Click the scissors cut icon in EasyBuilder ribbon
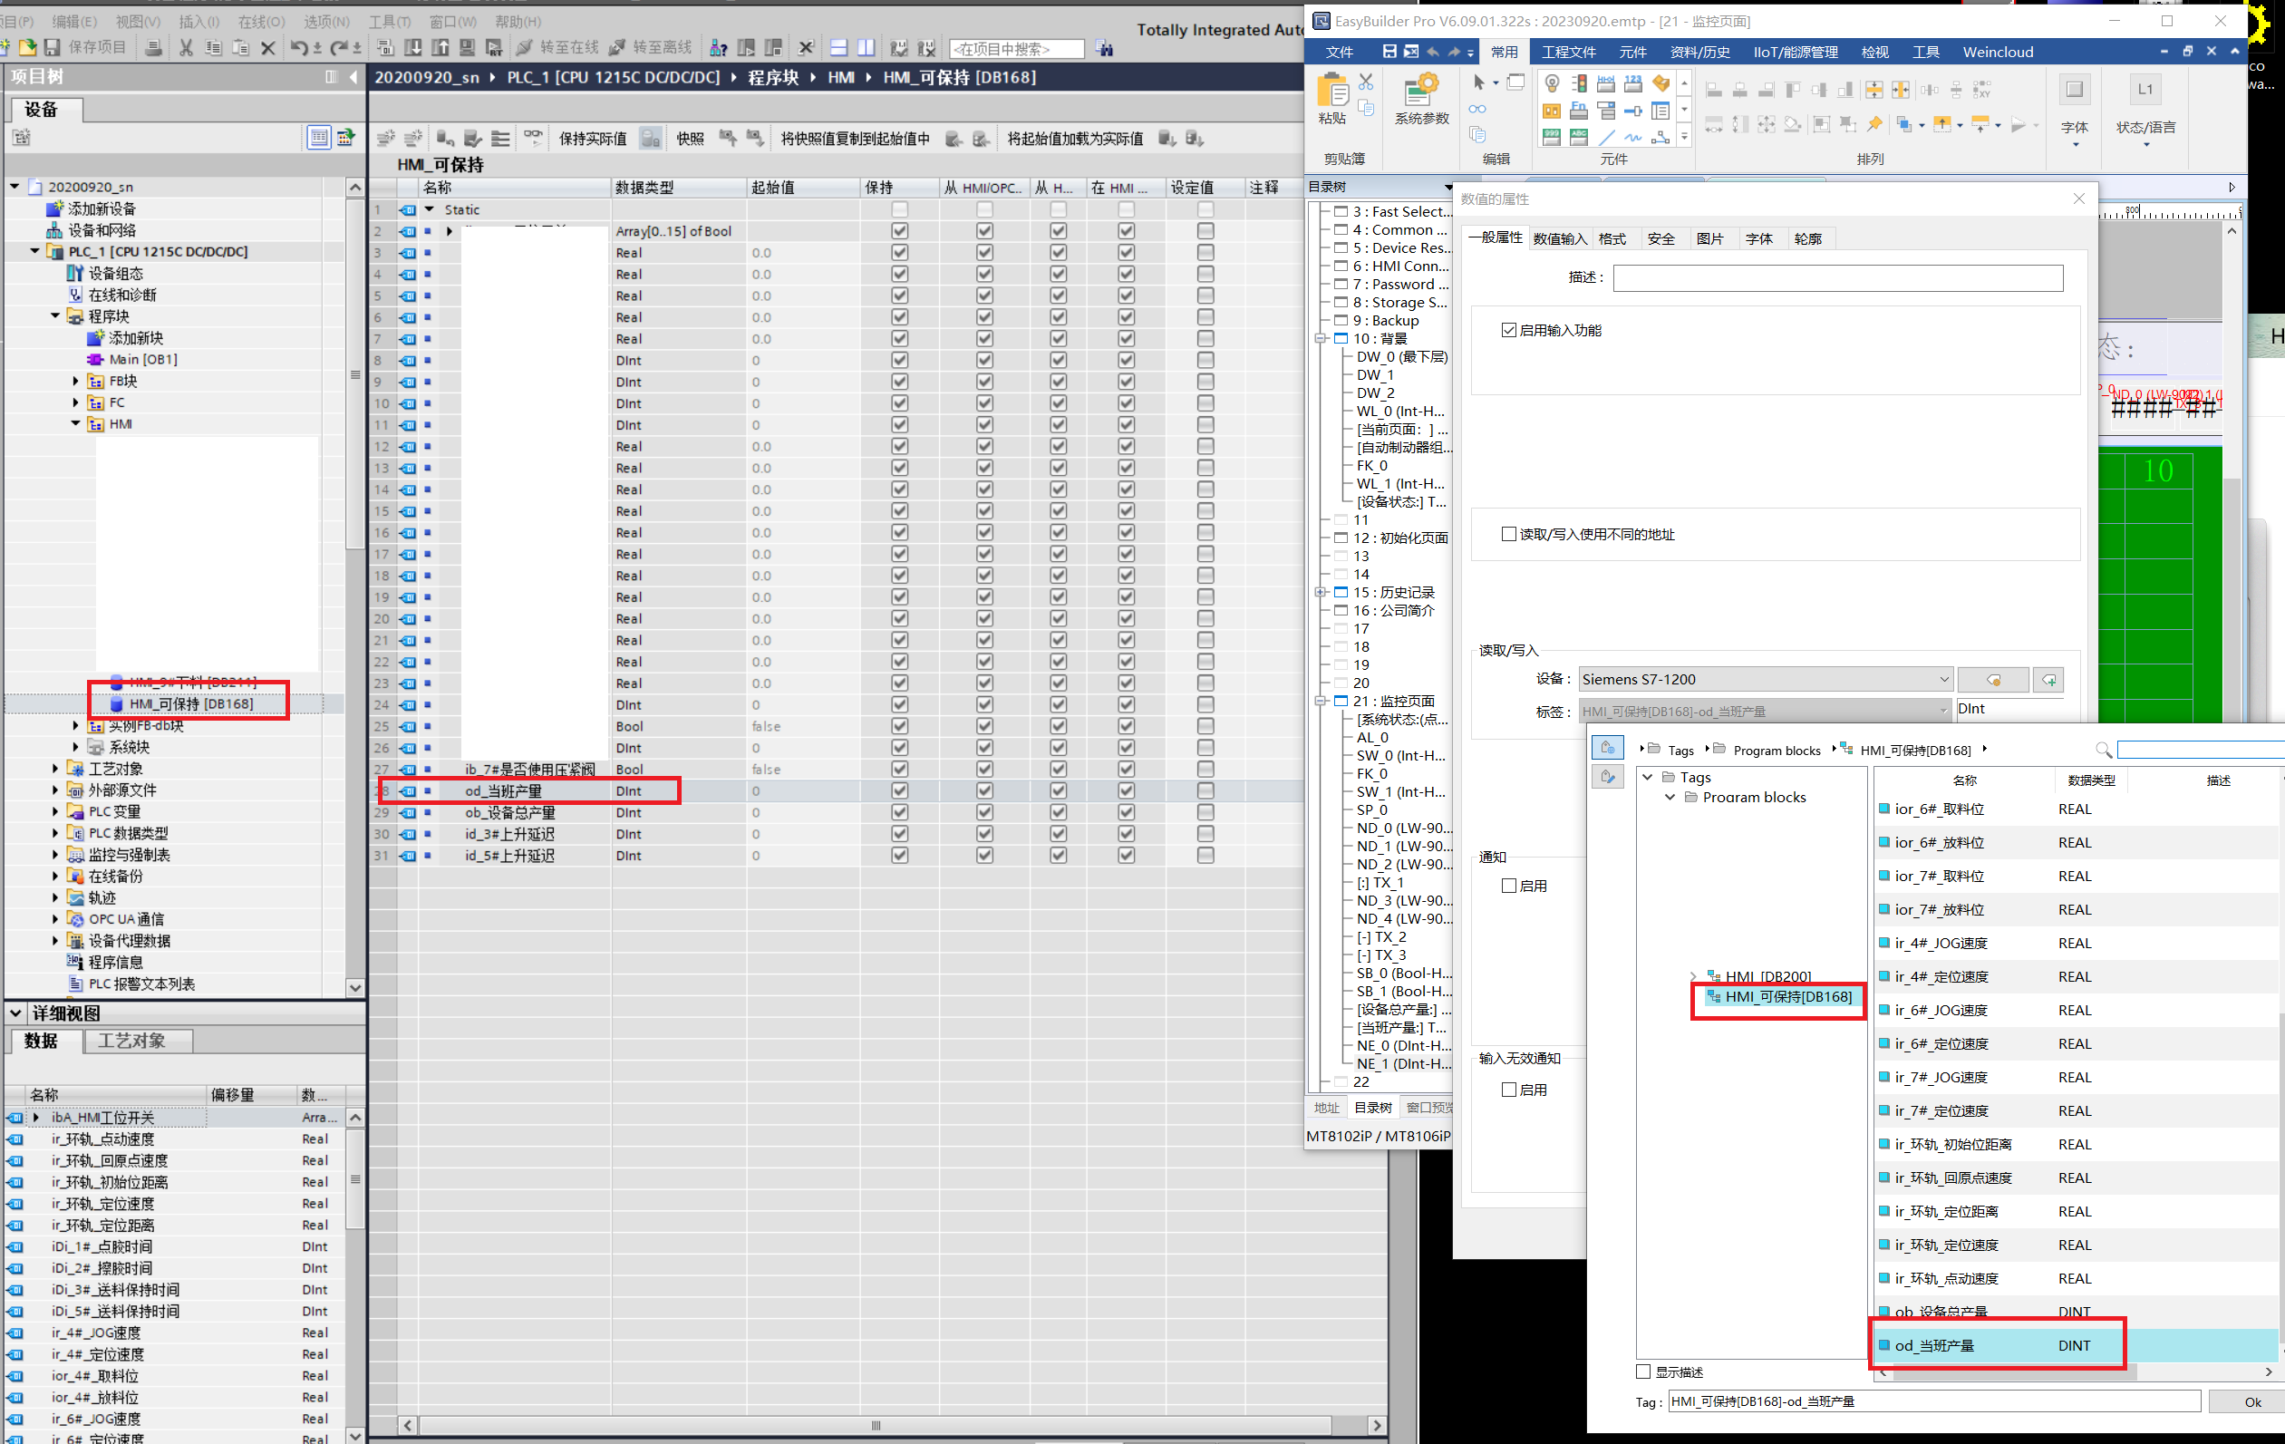This screenshot has height=1444, width=2285. pos(1366,82)
